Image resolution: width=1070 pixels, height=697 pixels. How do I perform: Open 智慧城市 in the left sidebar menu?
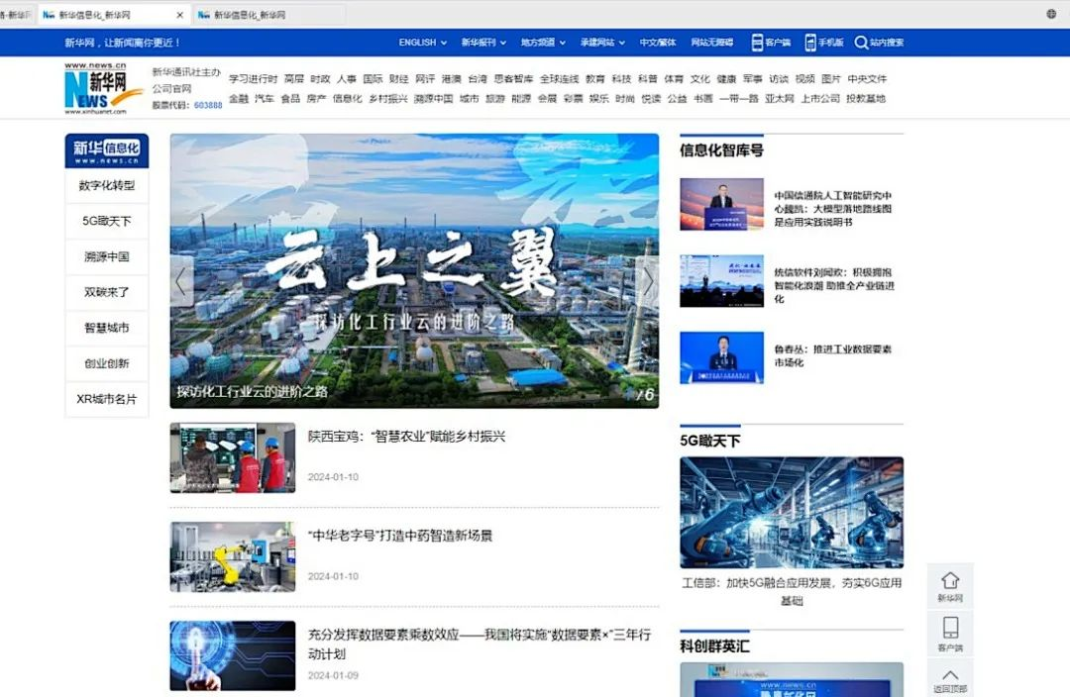107,328
